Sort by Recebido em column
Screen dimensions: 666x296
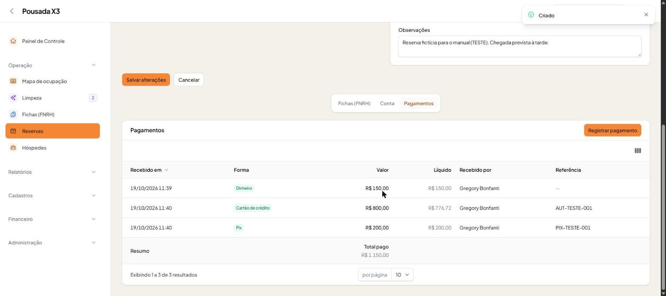pyautogui.click(x=149, y=170)
